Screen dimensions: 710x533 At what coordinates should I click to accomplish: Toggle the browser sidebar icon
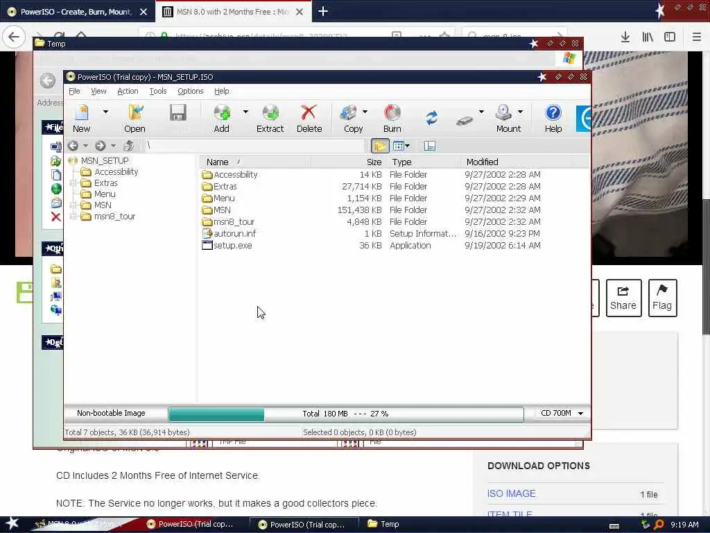click(670, 37)
